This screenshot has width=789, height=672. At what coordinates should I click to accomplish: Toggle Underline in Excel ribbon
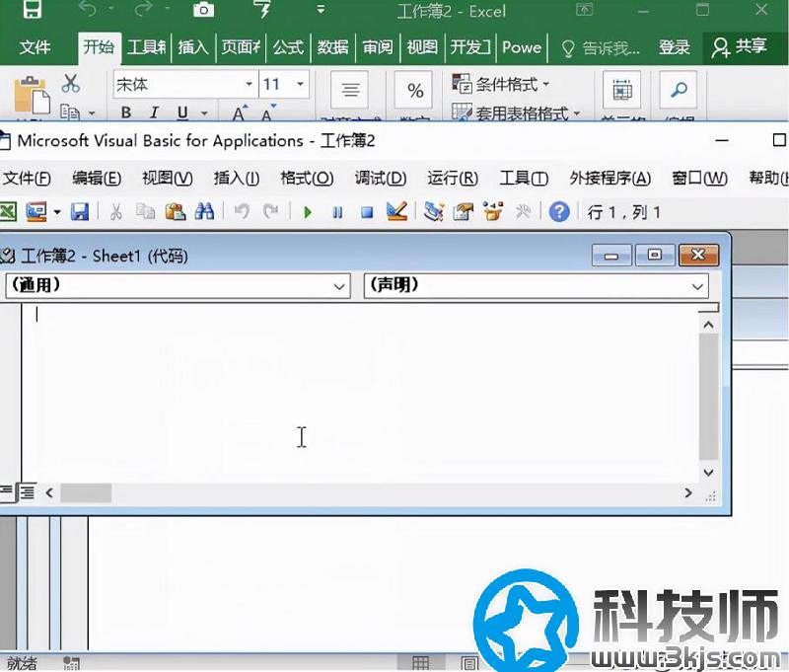coord(182,112)
